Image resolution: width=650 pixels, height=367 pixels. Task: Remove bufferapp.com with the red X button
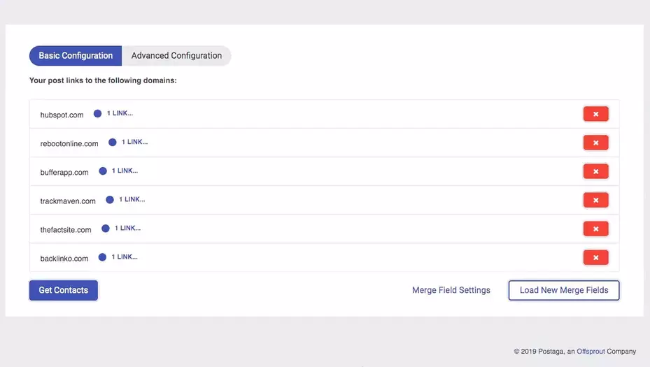coord(595,171)
